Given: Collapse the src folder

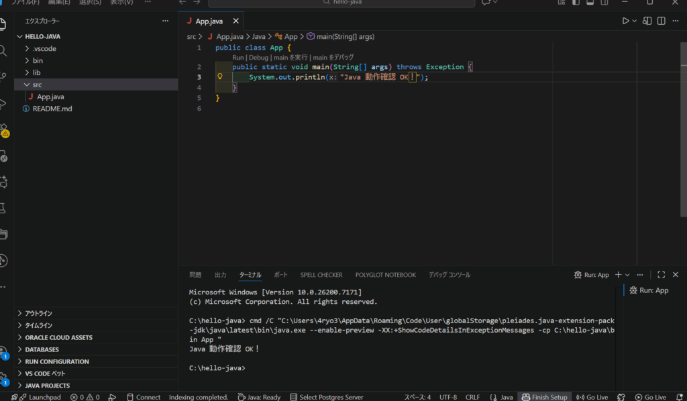Looking at the screenshot, I should [x=37, y=84].
